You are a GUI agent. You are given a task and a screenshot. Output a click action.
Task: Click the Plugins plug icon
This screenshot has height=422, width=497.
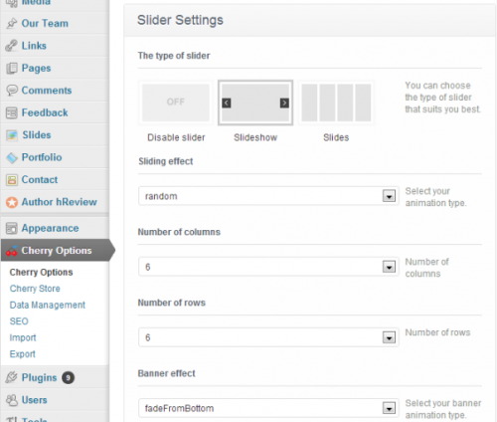point(12,377)
